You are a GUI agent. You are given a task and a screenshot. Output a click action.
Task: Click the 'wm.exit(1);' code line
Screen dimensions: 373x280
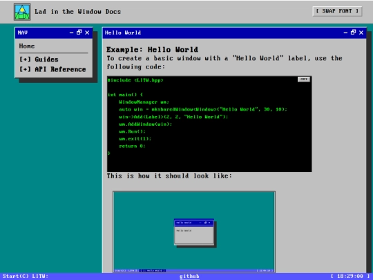[135, 139]
